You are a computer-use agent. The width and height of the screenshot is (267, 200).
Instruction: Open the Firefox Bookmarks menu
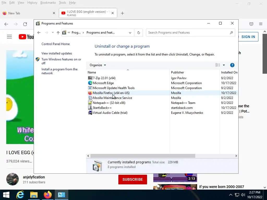tap(48, 3)
